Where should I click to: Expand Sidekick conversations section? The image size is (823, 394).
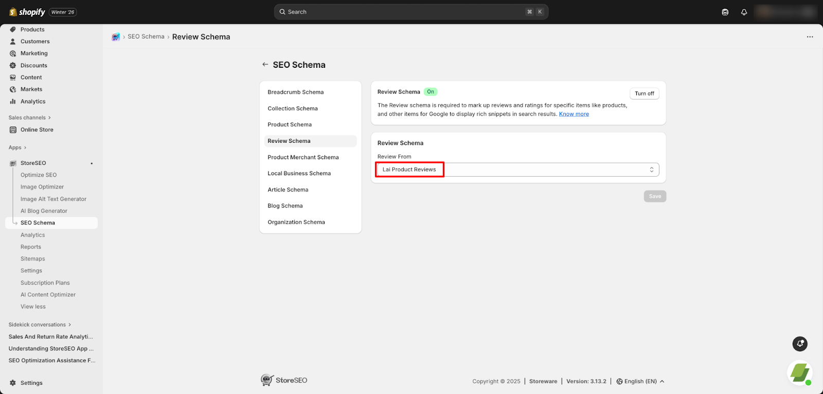40,325
